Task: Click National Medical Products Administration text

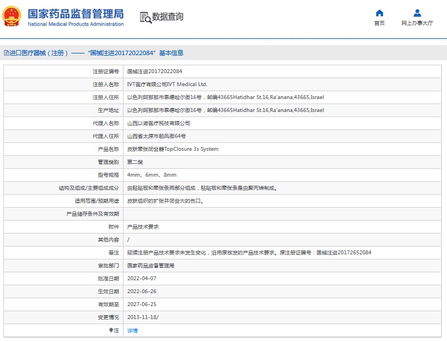Action: pyautogui.click(x=76, y=24)
